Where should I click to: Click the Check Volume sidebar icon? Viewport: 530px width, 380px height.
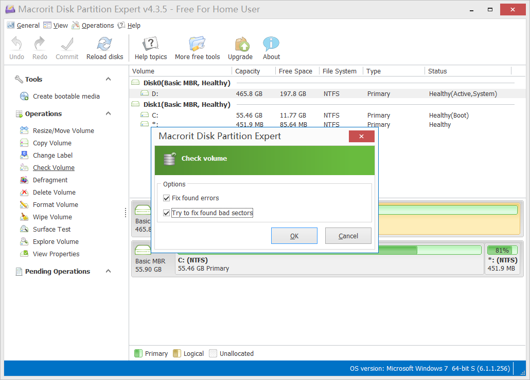click(24, 167)
